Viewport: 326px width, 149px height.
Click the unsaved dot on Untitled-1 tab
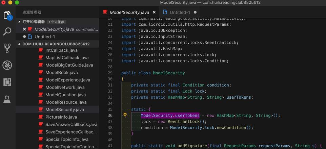[x=195, y=13]
